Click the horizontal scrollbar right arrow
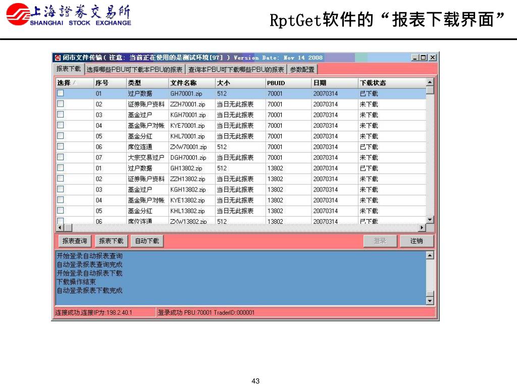The width and height of the screenshot is (517, 388). (x=422, y=228)
